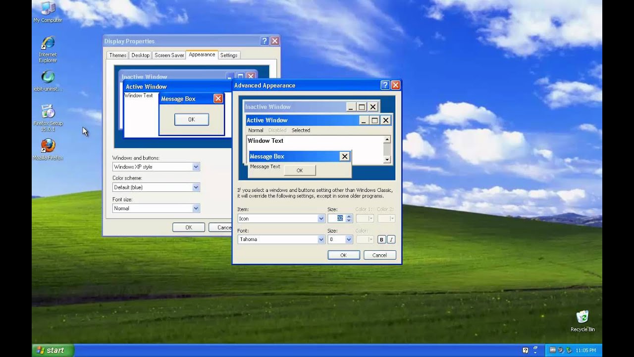Decrease item size with down spinner arrow
Viewport: 634px width, 357px height.
pos(349,221)
